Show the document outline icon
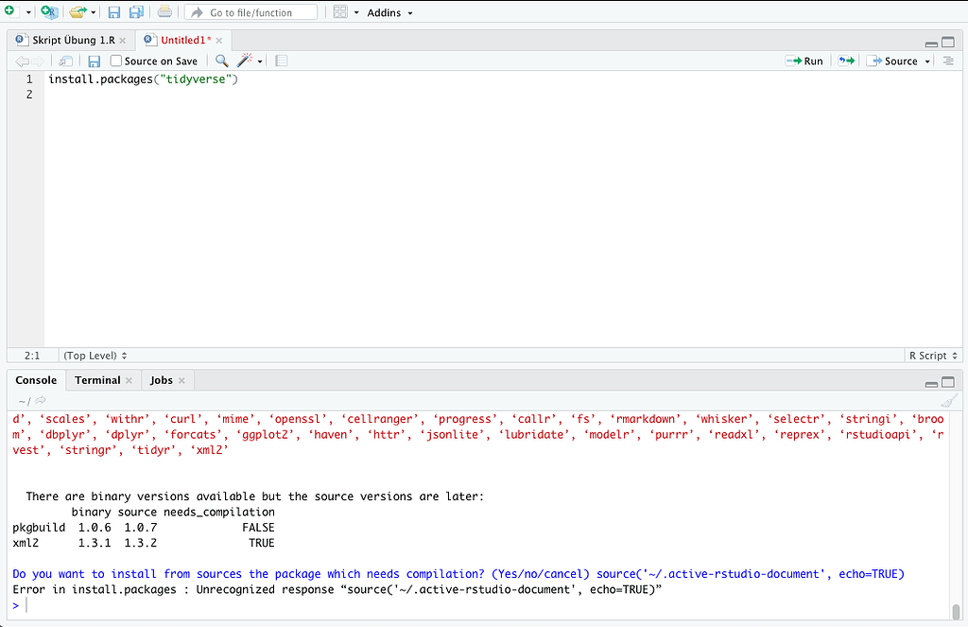The height and width of the screenshot is (627, 968). click(949, 61)
